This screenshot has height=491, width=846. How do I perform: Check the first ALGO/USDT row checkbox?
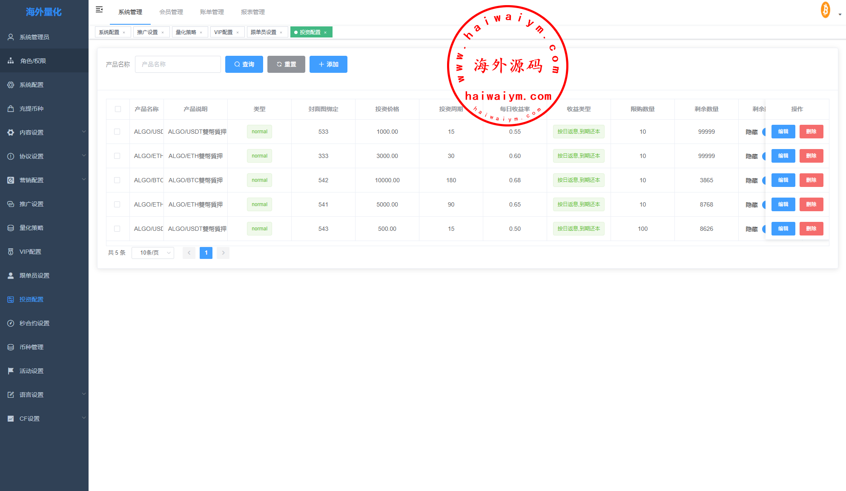coord(117,132)
